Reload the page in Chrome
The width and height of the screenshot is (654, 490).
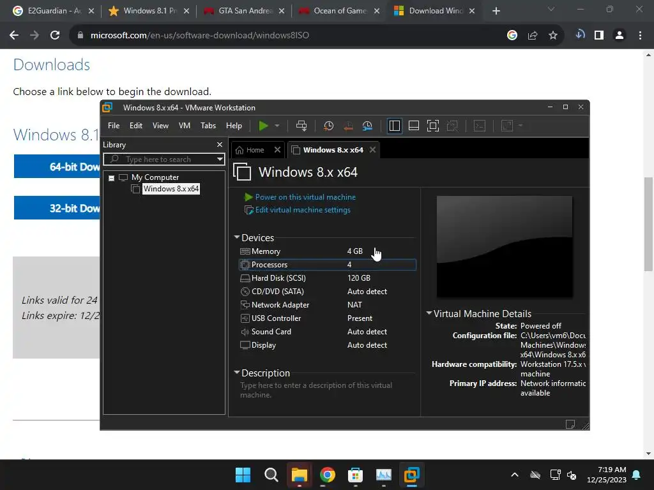[55, 36]
